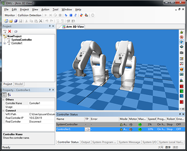Close the Project panel
This screenshot has height=151, width=187.
coord(53,26)
